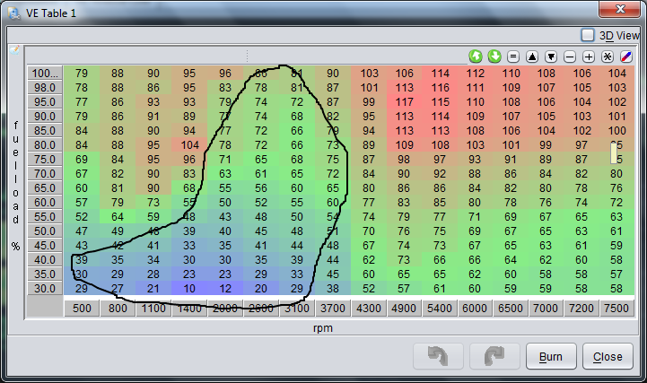The image size is (647, 383).
Task: Select the 4300 rpm column header
Action: [369, 308]
